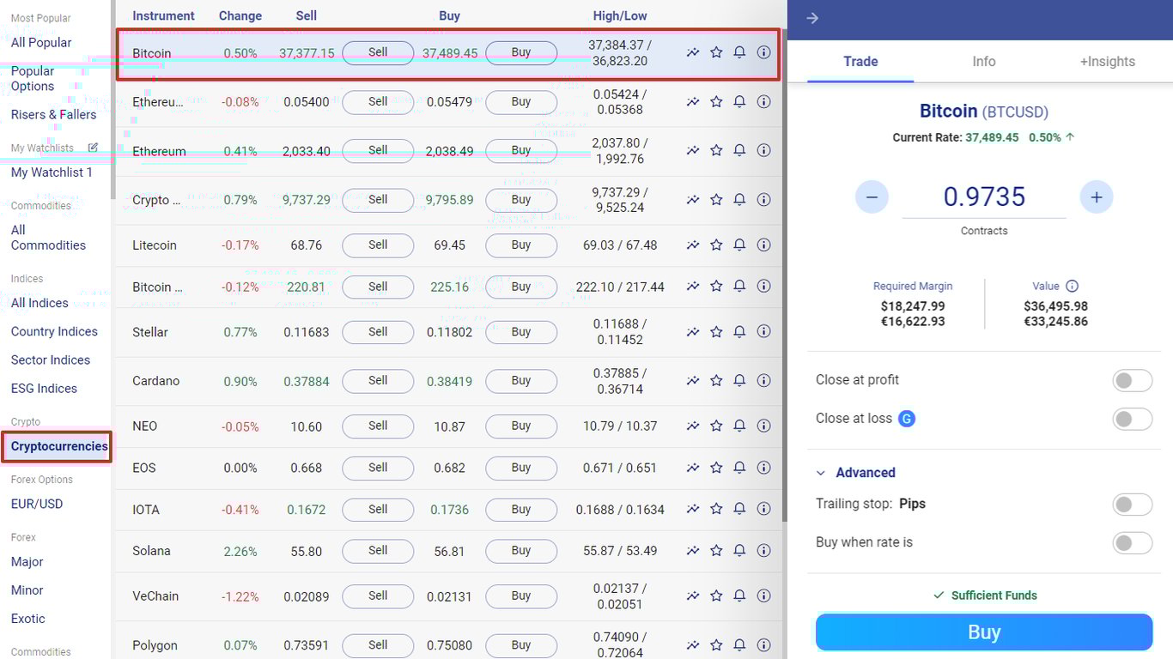
Task: Edit My Watchlists using the pencil icon
Action: [94, 148]
